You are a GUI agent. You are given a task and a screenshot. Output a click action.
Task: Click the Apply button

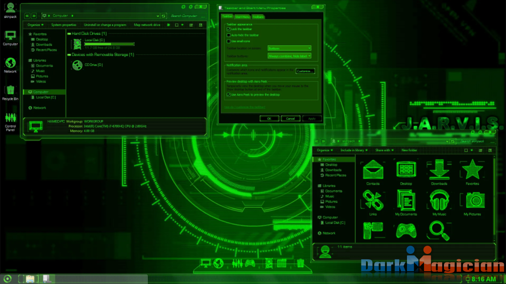pyautogui.click(x=312, y=119)
